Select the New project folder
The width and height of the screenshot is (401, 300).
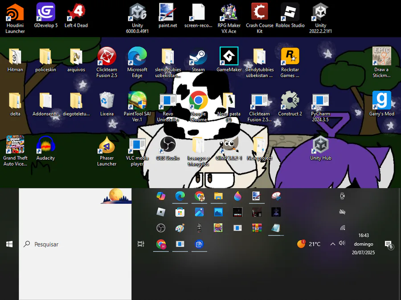(260, 149)
